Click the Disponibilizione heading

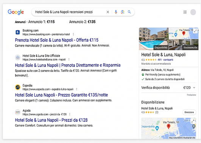153,102
